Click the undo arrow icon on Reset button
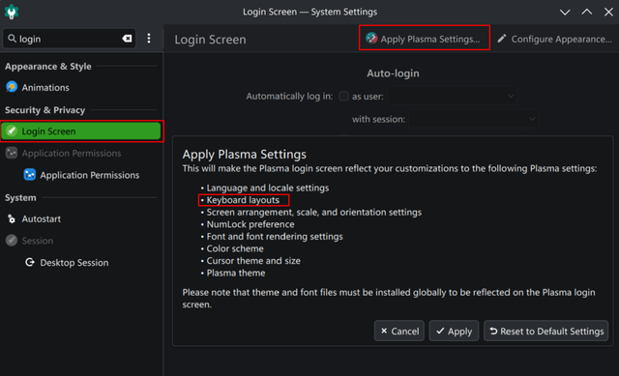Viewport: 619px width, 376px height. click(x=493, y=331)
